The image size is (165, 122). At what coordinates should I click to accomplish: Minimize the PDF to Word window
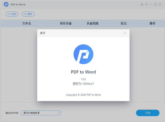click(151, 4)
